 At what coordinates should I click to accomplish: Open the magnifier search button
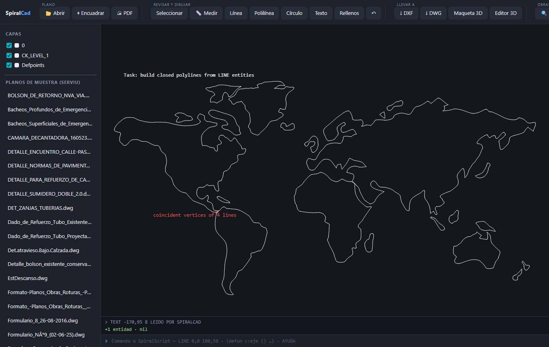click(x=543, y=13)
